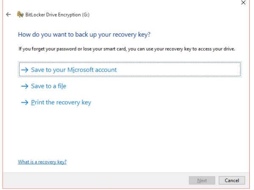Image resolution: width=254 pixels, height=190 pixels.
Task: Click the grayed-out Next button
Action: [202, 180]
